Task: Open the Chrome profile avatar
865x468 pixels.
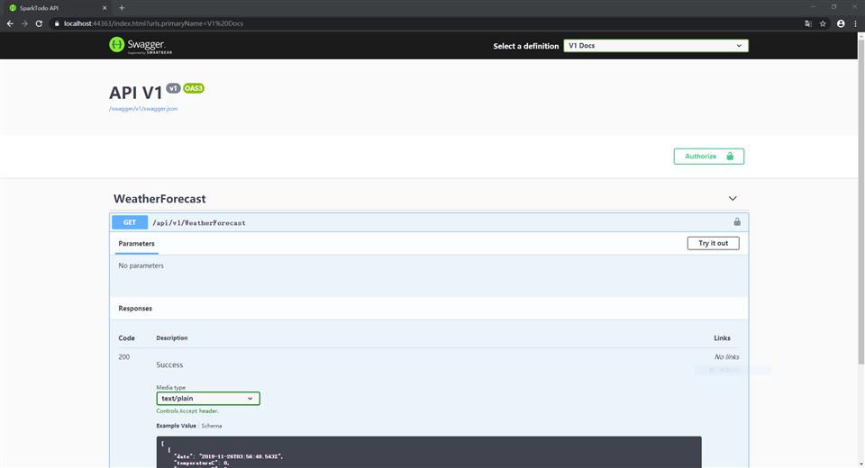Action: coord(841,23)
